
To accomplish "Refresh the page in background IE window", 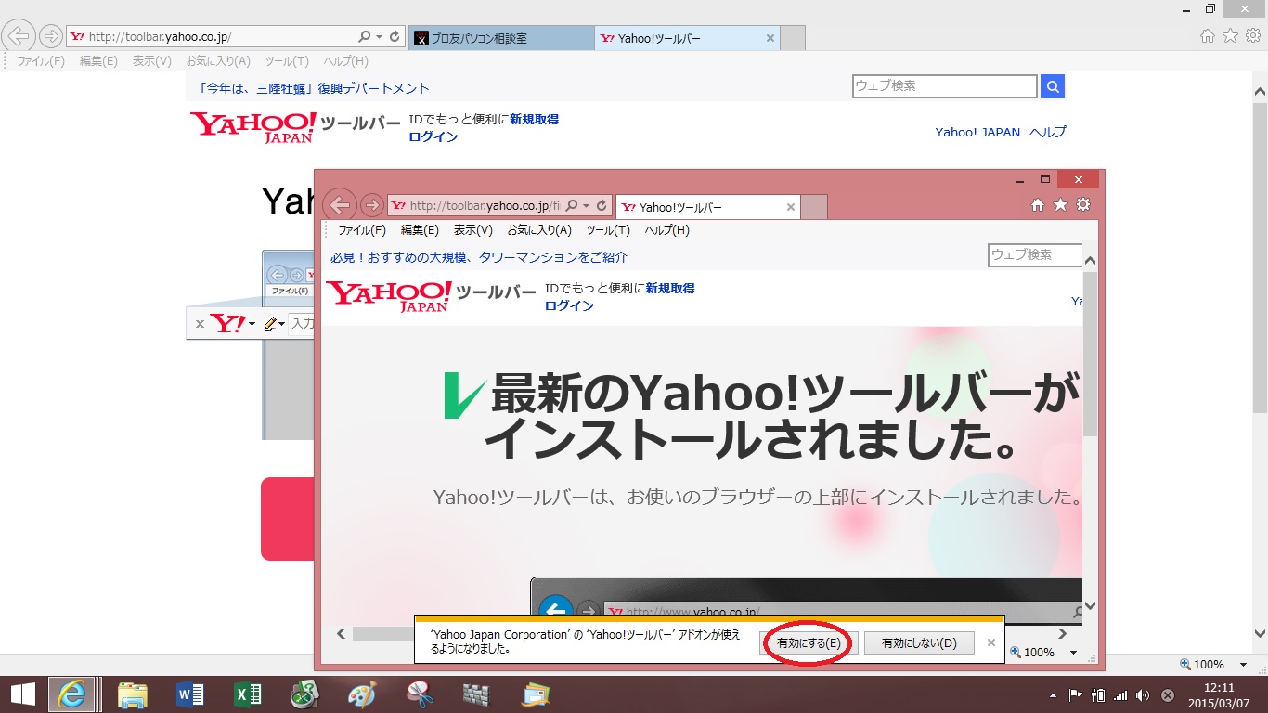I will click(395, 37).
